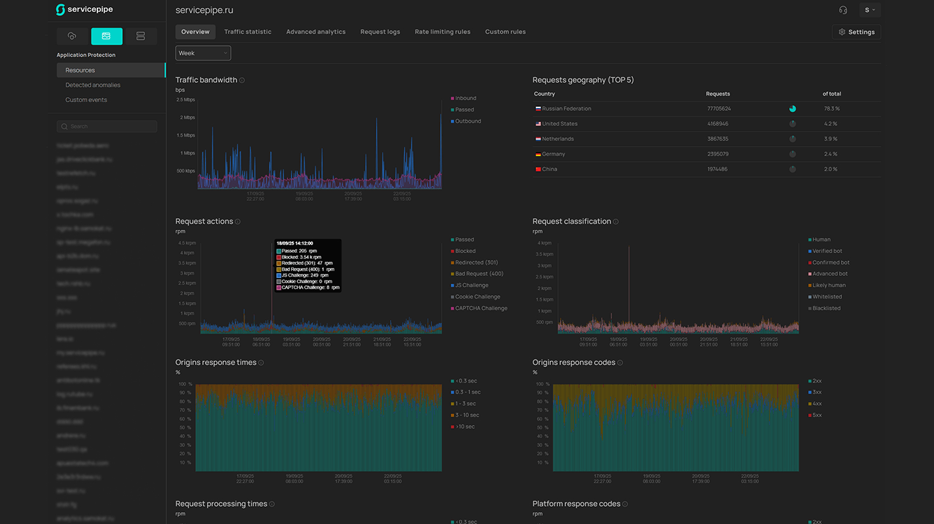Open the Settings button
This screenshot has height=524, width=934.
click(856, 32)
